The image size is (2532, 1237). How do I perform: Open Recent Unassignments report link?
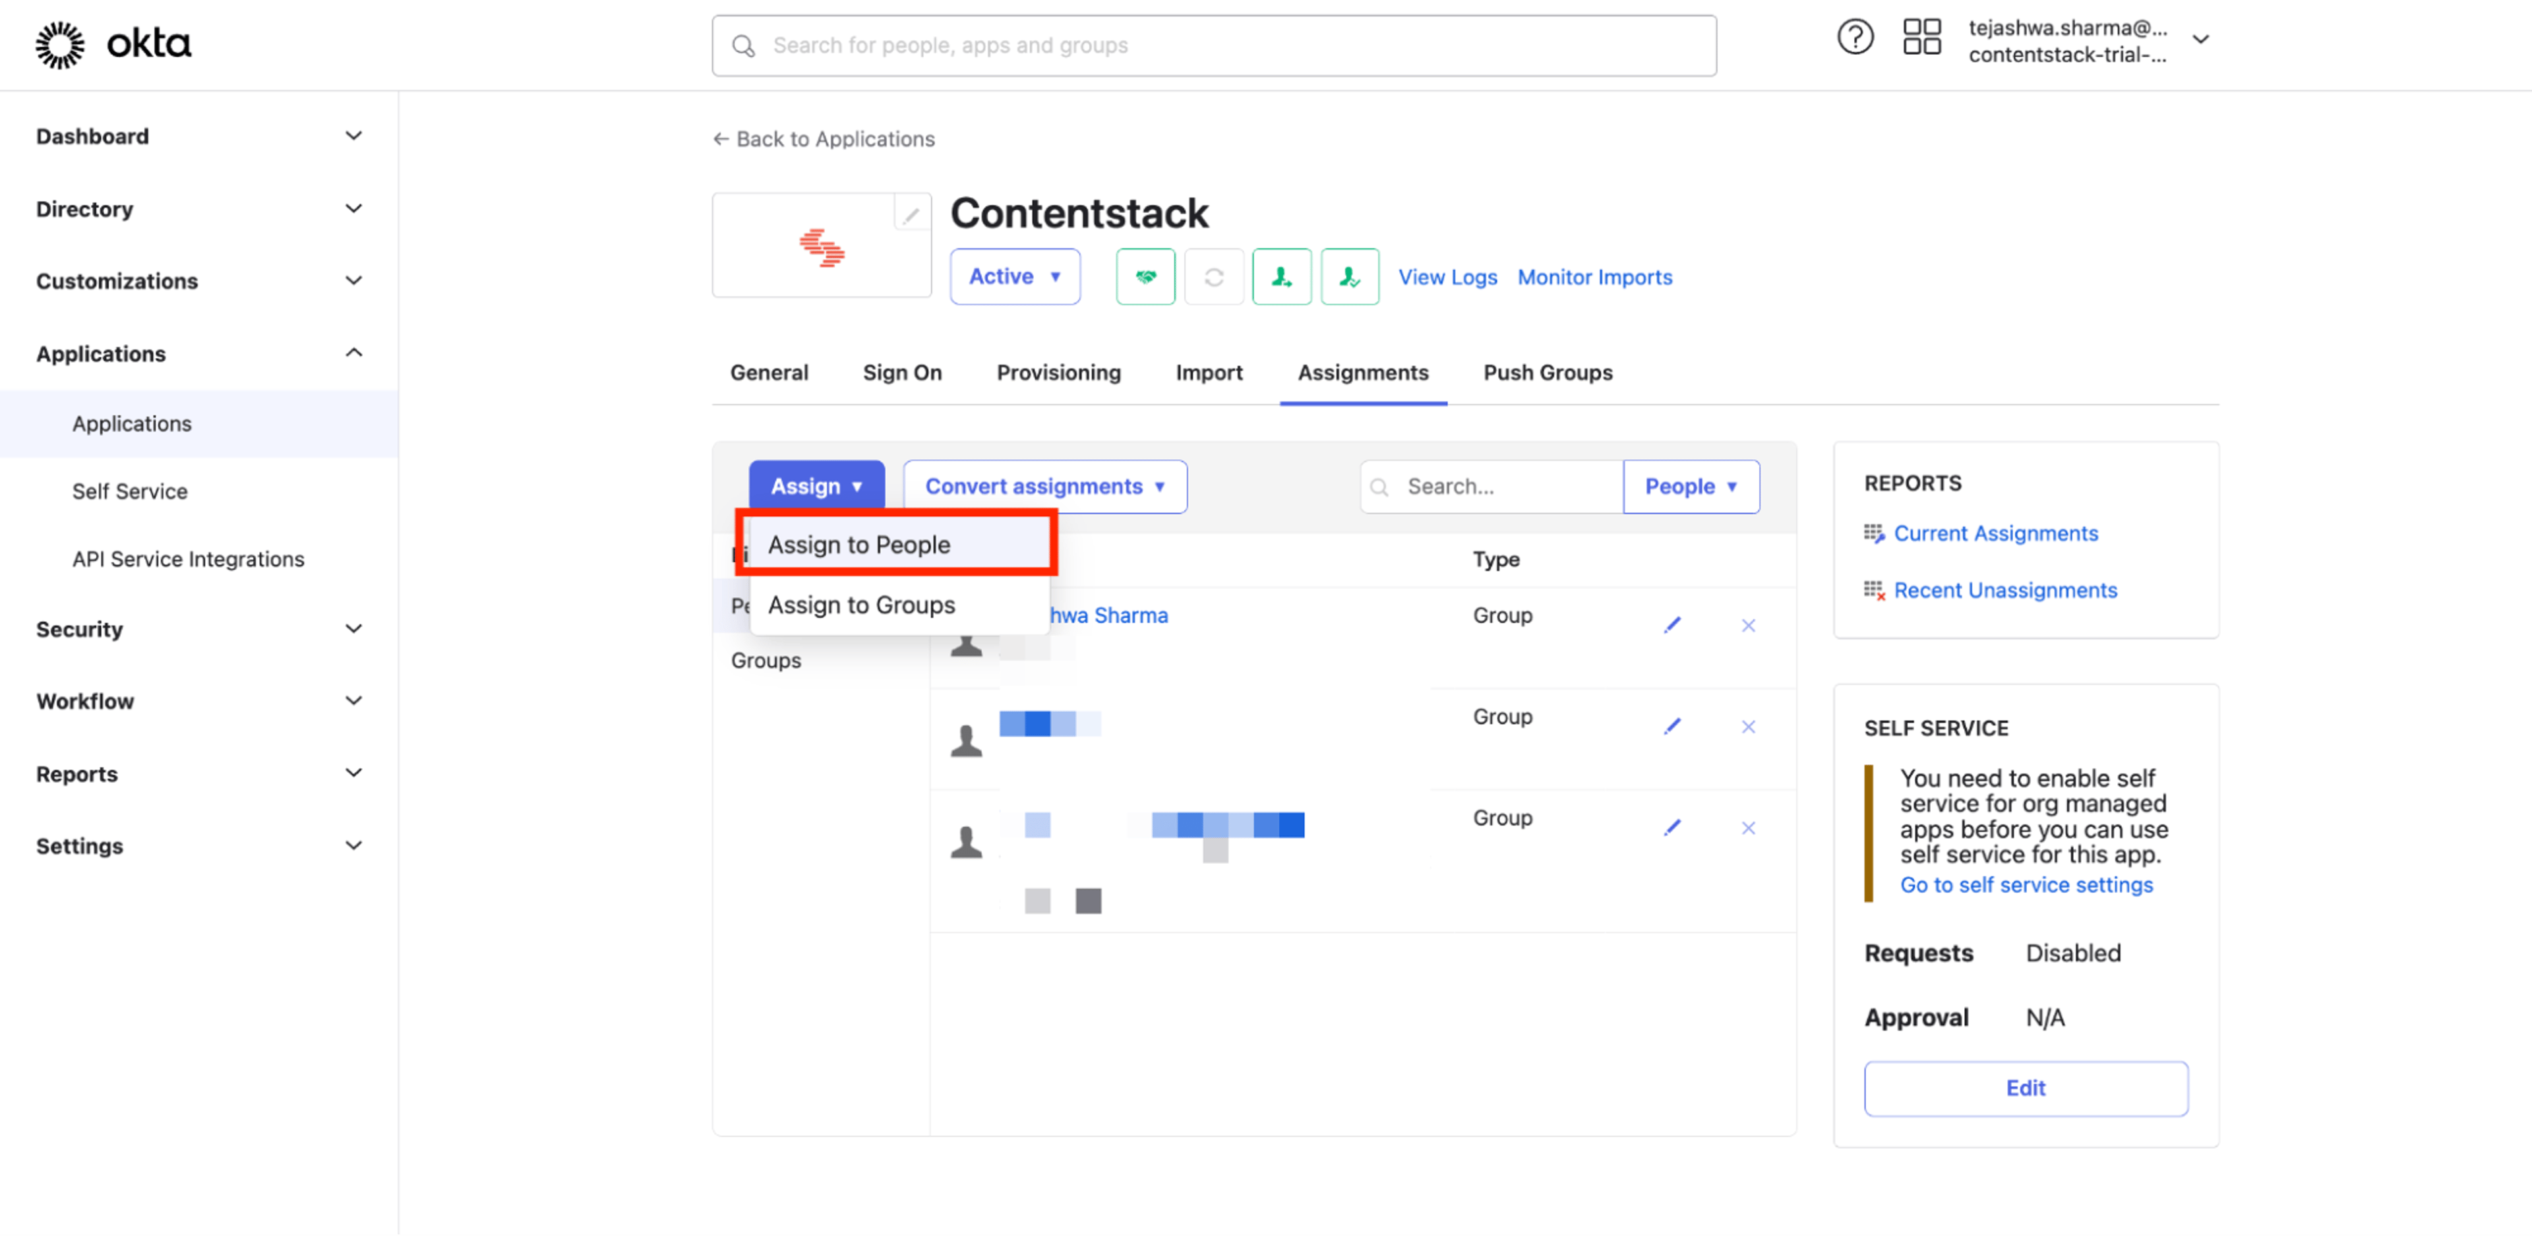pyautogui.click(x=2005, y=591)
